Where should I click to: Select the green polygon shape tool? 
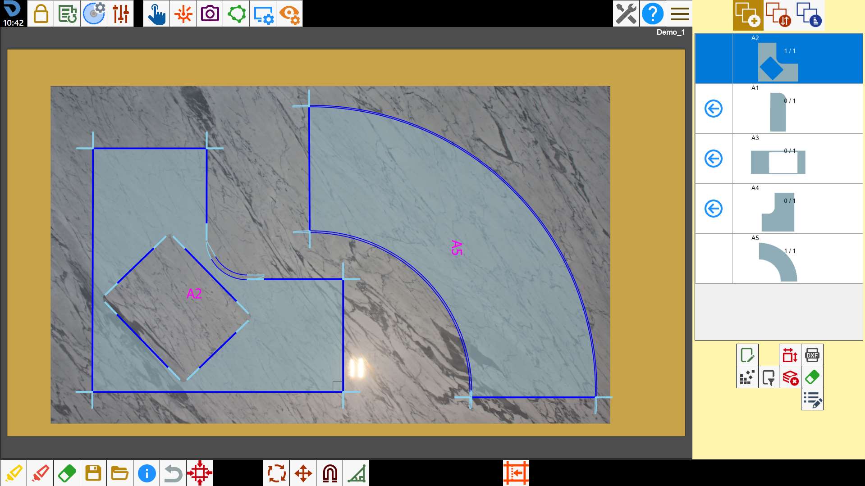pos(236,14)
